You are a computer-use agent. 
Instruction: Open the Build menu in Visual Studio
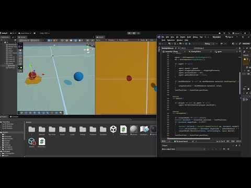[189, 37]
